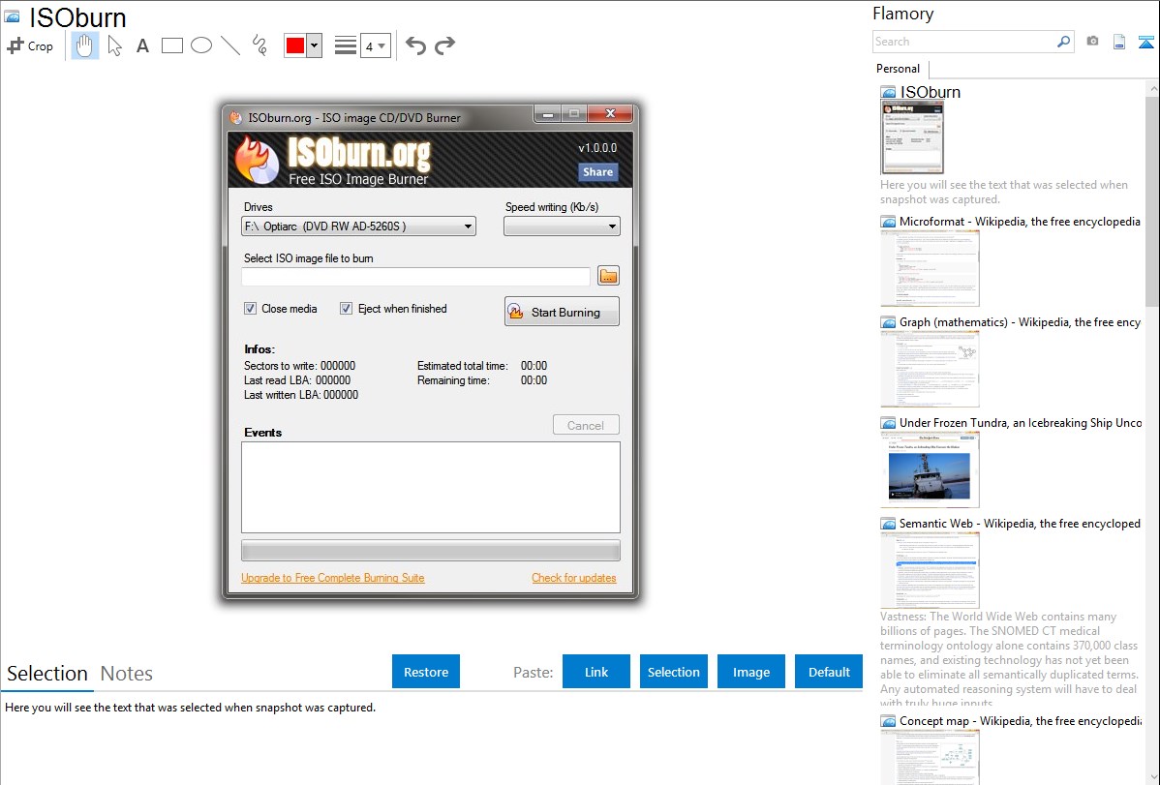Click the Microformat - Wikipedia snapshot title

[1020, 222]
